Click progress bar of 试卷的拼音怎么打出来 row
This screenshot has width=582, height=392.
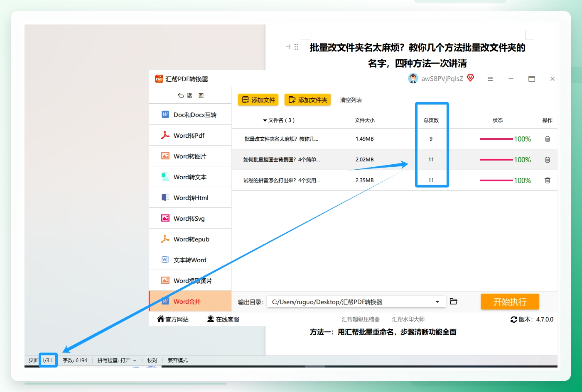click(496, 180)
